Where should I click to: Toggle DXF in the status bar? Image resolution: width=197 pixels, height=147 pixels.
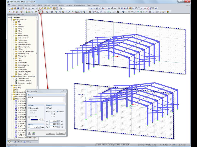click(128, 145)
